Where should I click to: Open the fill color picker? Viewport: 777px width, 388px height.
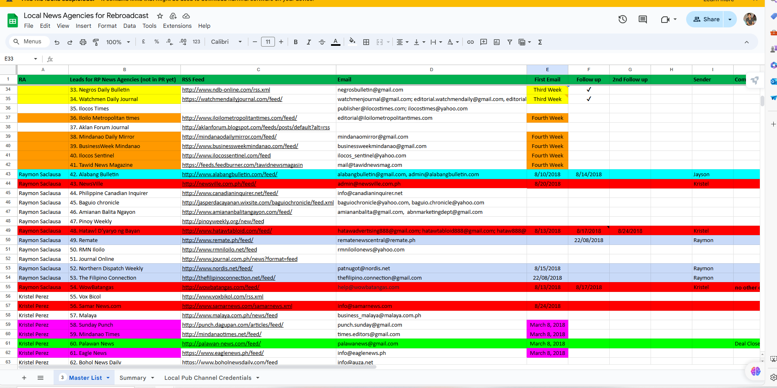coord(352,42)
